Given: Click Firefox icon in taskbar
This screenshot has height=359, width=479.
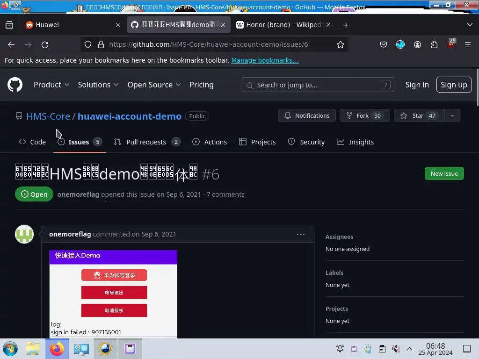Looking at the screenshot, I should [x=57, y=349].
